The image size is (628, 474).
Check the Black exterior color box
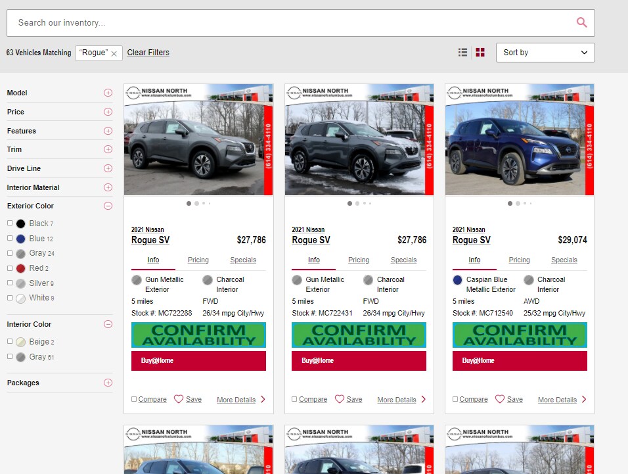pyautogui.click(x=10, y=223)
